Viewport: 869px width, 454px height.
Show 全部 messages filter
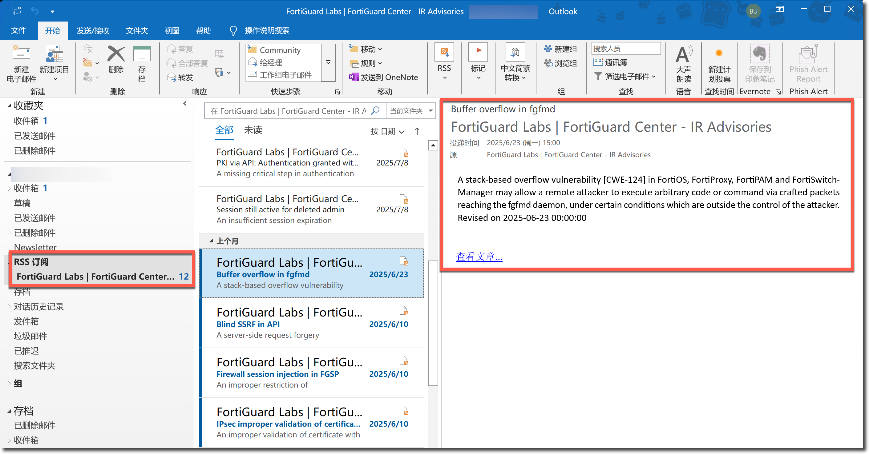coord(224,130)
